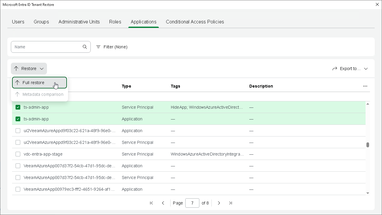382x215 pixels.
Task: Go to the previous page
Action: 163,203
